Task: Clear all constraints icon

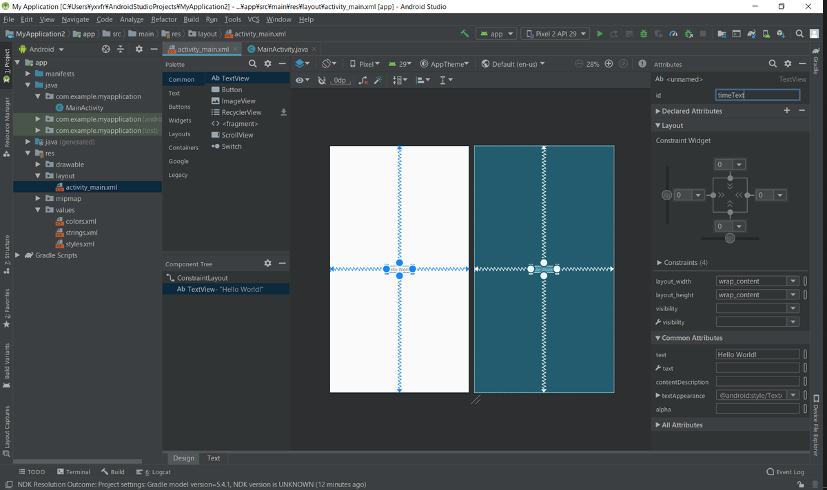Action: (x=363, y=81)
